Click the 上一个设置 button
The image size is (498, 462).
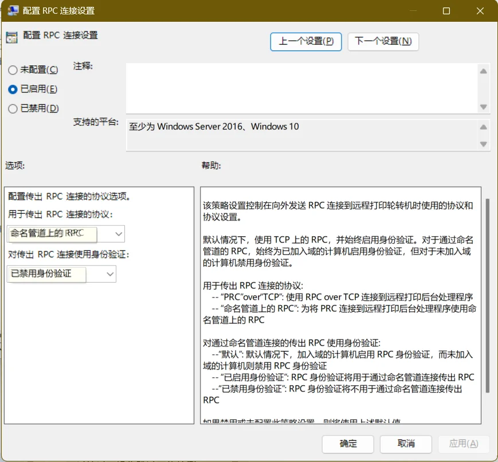(305, 41)
